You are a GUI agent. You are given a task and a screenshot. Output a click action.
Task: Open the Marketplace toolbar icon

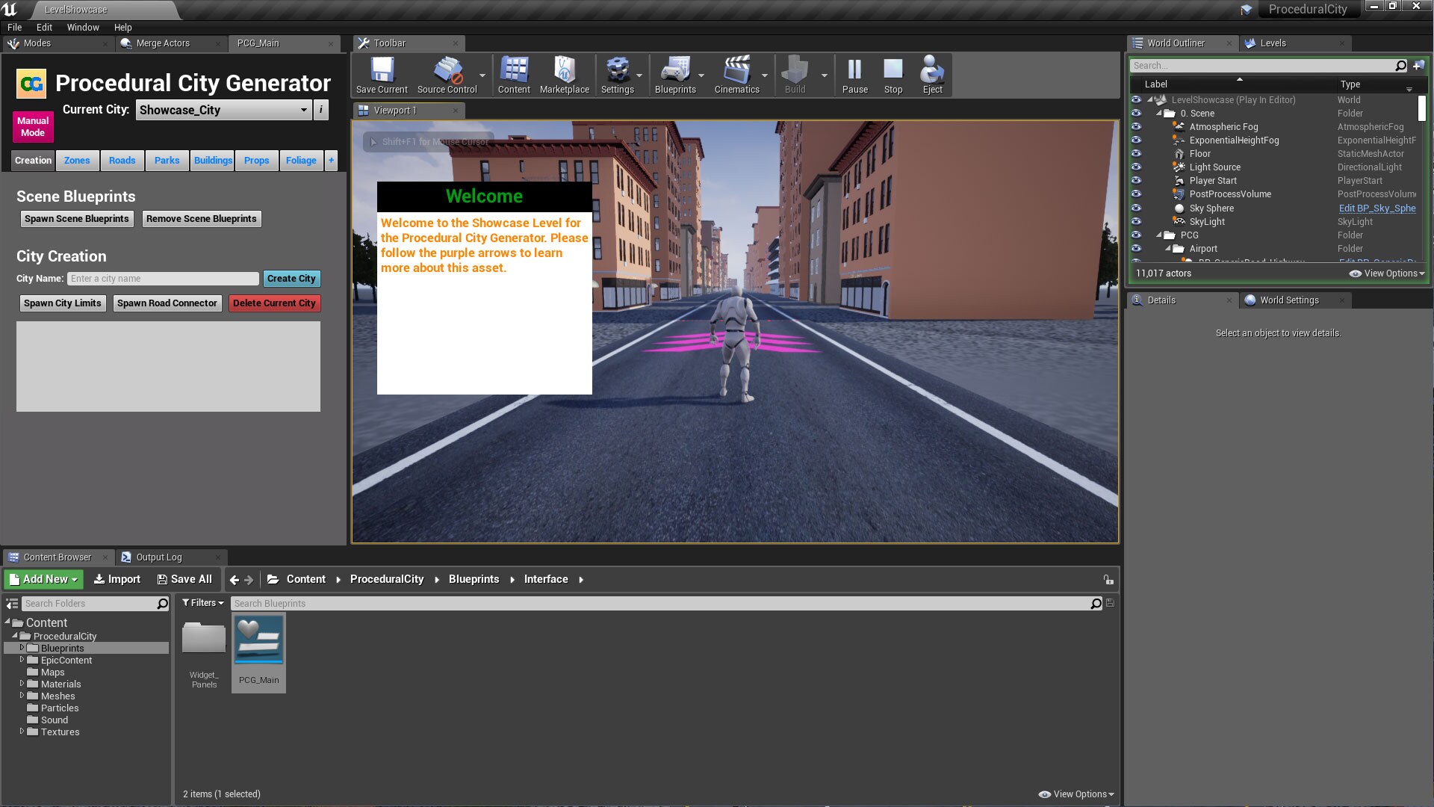[x=565, y=75]
